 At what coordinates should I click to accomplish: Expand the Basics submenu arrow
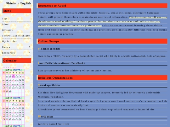pyautogui.click(x=30, y=47)
